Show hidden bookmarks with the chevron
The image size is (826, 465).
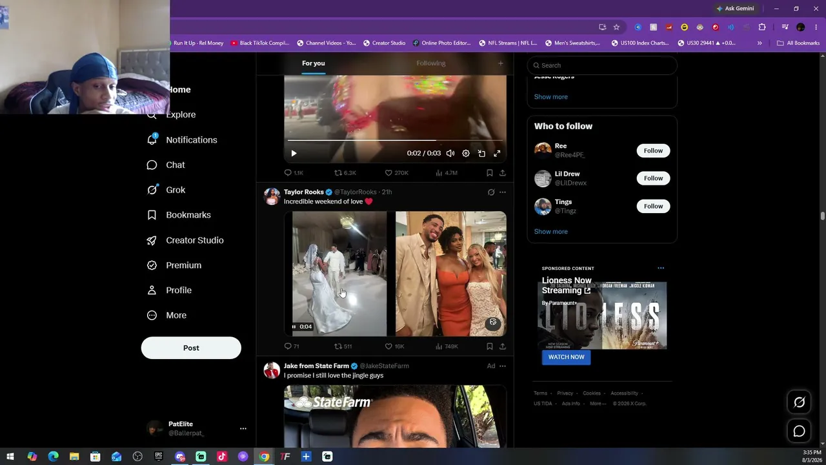760,43
